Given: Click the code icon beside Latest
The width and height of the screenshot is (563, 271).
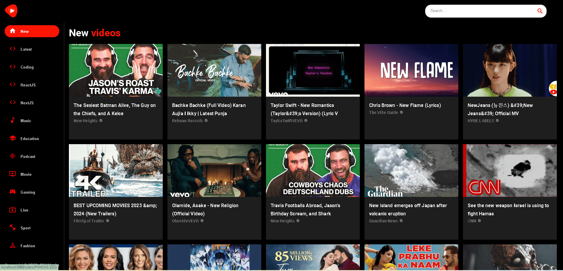Looking at the screenshot, I should pyautogui.click(x=13, y=49).
